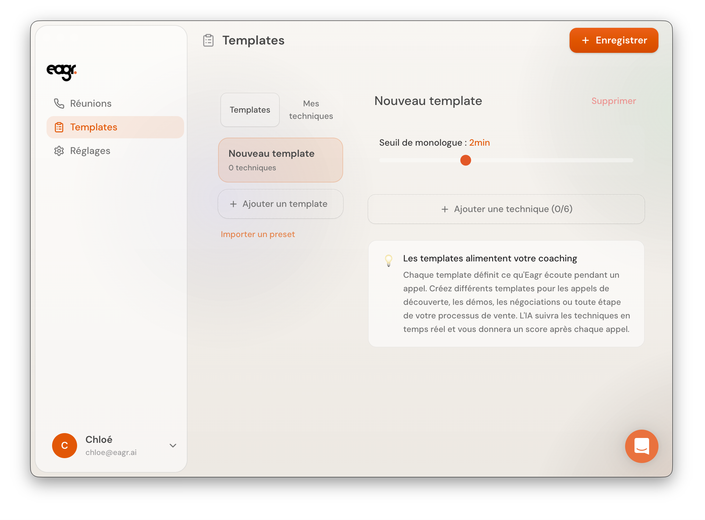The height and width of the screenshot is (520, 705).
Task: Open Réglages in the sidebar
Action: [90, 151]
